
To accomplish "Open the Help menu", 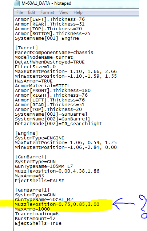I will [78, 12].
